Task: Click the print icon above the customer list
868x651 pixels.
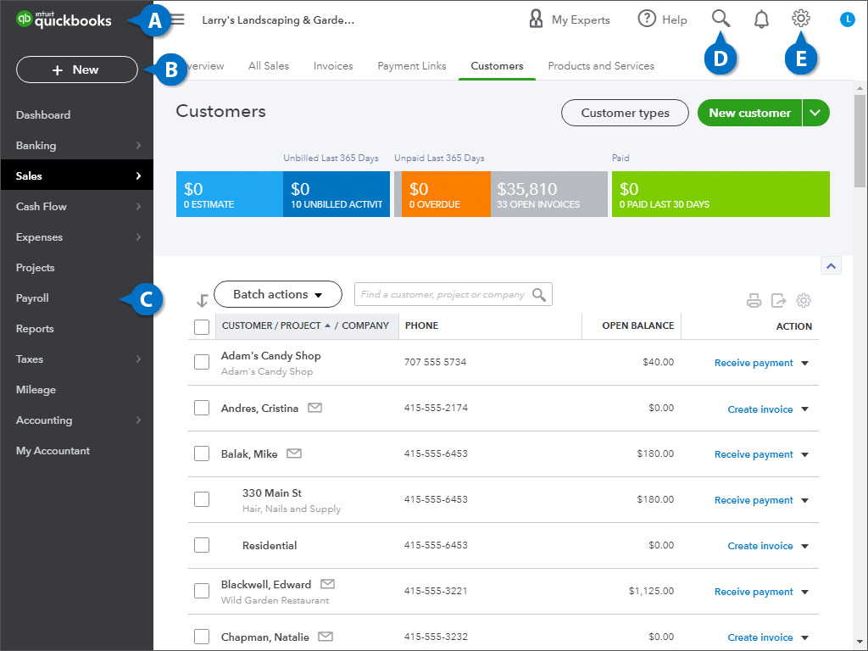Action: pos(754,300)
